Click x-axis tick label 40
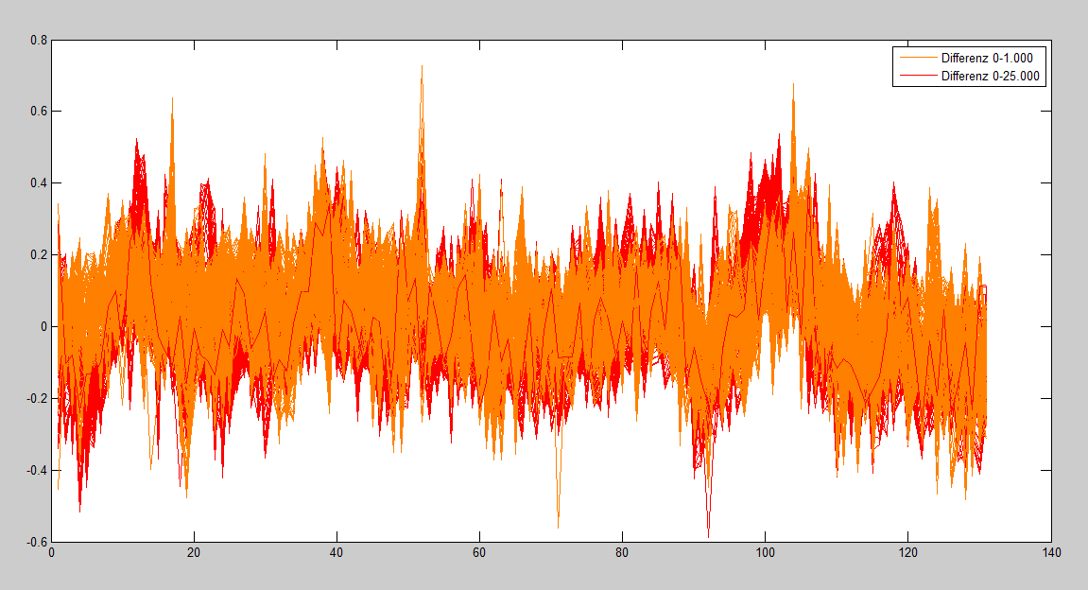This screenshot has height=590, width=1088. (337, 553)
